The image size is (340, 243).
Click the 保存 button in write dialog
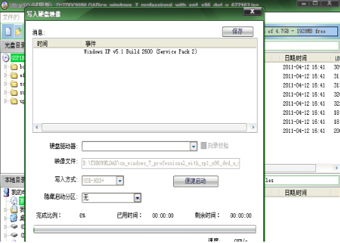tap(237, 32)
